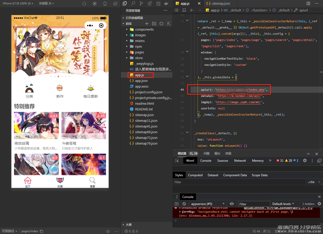Toggle the console sidebar icon
Image resolution: width=323 pixels, height=234 pixels.
click(x=177, y=204)
